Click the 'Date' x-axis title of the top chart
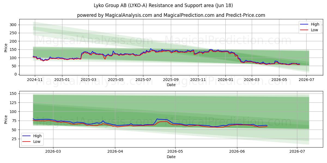 click(x=171, y=85)
